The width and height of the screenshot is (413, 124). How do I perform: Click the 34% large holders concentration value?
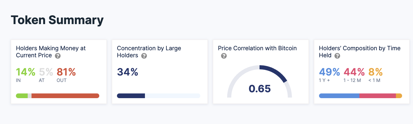pyautogui.click(x=128, y=72)
